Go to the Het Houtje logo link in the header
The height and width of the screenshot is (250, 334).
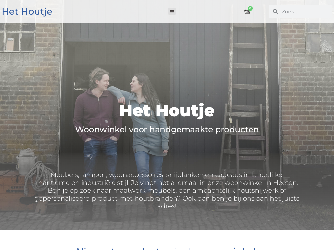click(x=27, y=11)
